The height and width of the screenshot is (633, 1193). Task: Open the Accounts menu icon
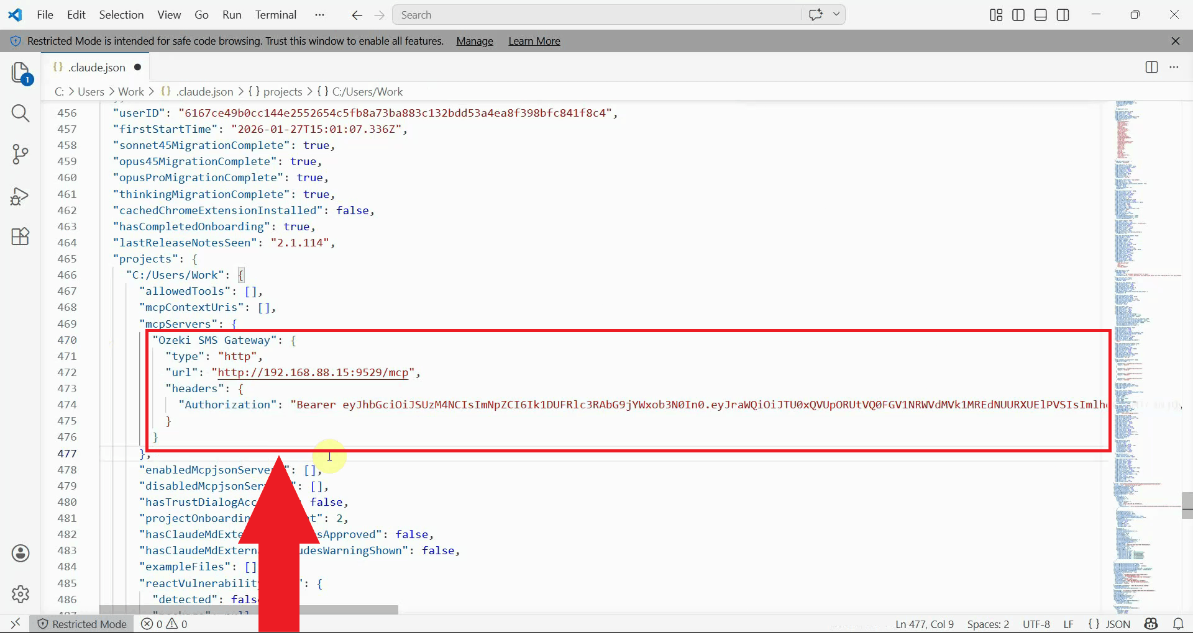[x=21, y=553]
